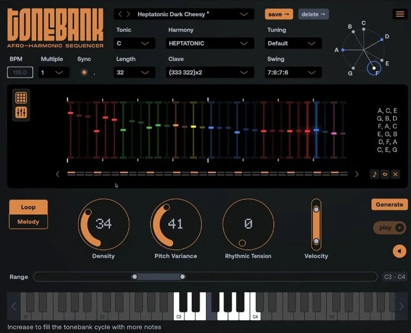Toggle the last step in the step row

pos(344,173)
